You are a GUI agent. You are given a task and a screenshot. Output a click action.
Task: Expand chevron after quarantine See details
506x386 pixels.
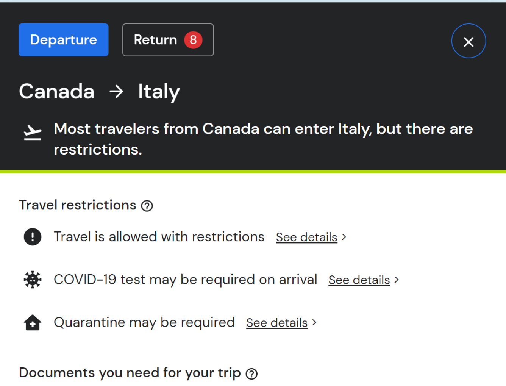(314, 322)
